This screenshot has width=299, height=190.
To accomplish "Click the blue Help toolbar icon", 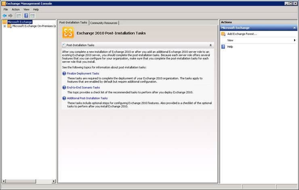I will coord(26,16).
